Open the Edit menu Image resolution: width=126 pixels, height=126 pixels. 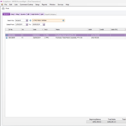point(11,5)
